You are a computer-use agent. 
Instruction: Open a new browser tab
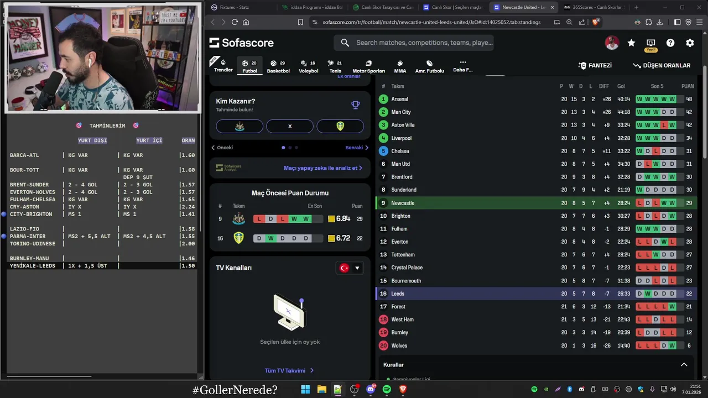point(636,7)
